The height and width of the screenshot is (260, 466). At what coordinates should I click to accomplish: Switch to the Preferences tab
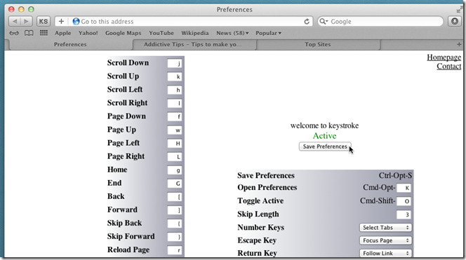[x=70, y=45]
